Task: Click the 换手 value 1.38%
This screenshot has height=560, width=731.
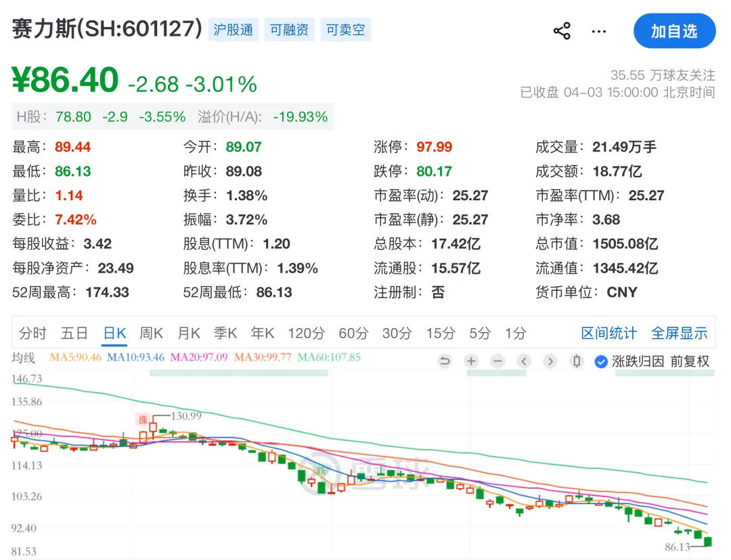Action: (246, 195)
